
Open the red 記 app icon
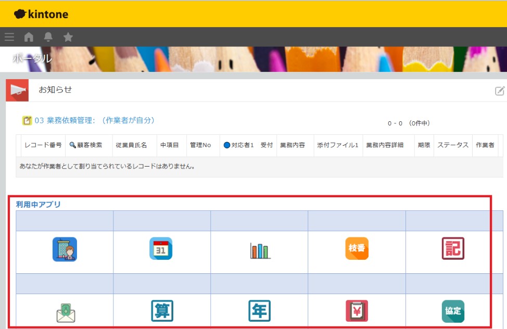tap(453, 248)
